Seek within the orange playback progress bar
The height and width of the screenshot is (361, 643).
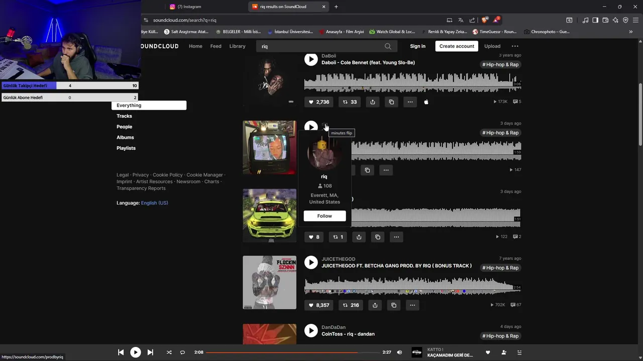[x=292, y=352]
